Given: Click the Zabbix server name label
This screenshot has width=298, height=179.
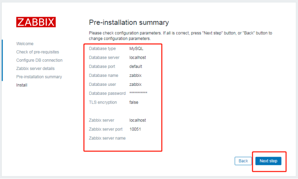Looking at the screenshot, I should (107, 138).
